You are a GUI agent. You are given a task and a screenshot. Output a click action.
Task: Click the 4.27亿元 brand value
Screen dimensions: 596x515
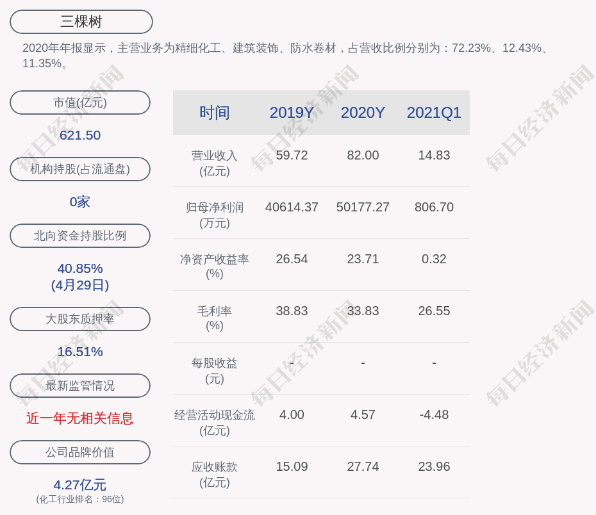[80, 485]
